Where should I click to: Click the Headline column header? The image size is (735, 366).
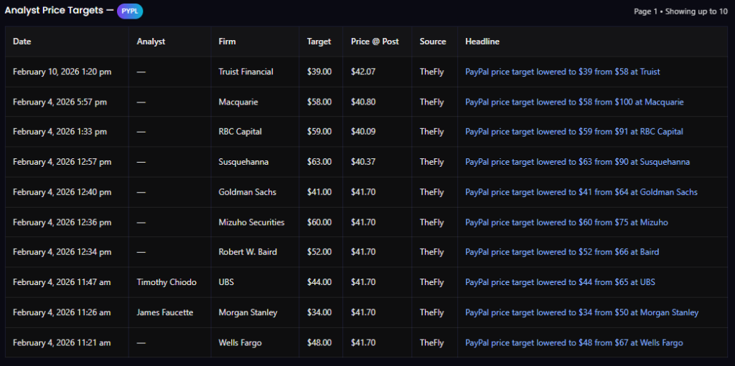482,42
